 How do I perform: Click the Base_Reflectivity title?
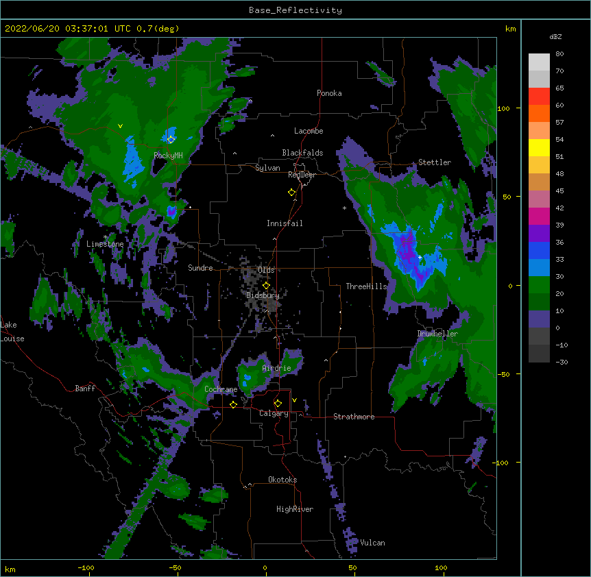pyautogui.click(x=295, y=10)
